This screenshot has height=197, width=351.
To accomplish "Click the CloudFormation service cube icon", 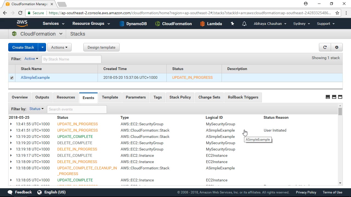I will click(x=14, y=34).
